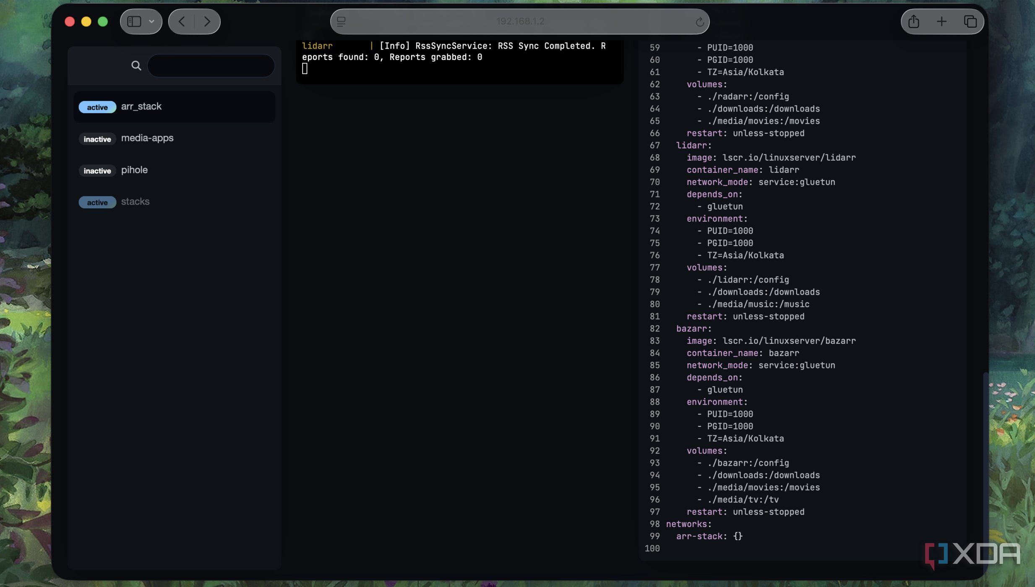Click the 192.168.1.2 address bar

click(x=520, y=21)
